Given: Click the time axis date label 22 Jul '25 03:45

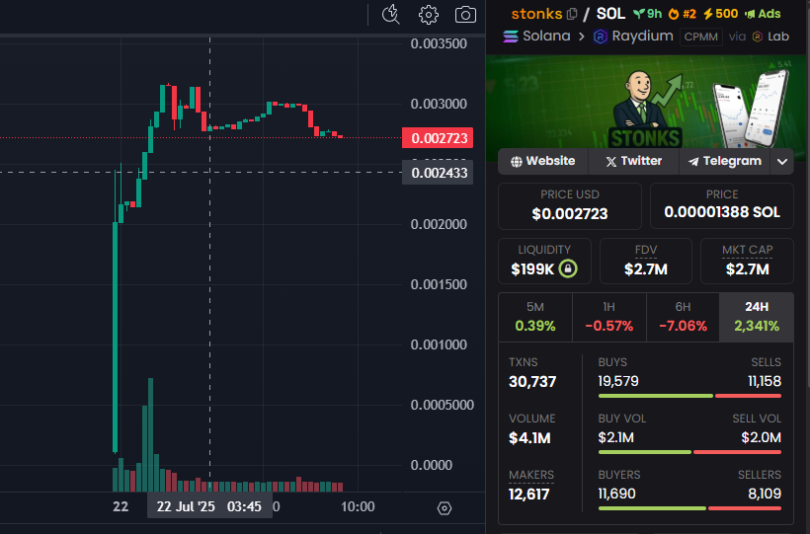Looking at the screenshot, I should 209,506.
